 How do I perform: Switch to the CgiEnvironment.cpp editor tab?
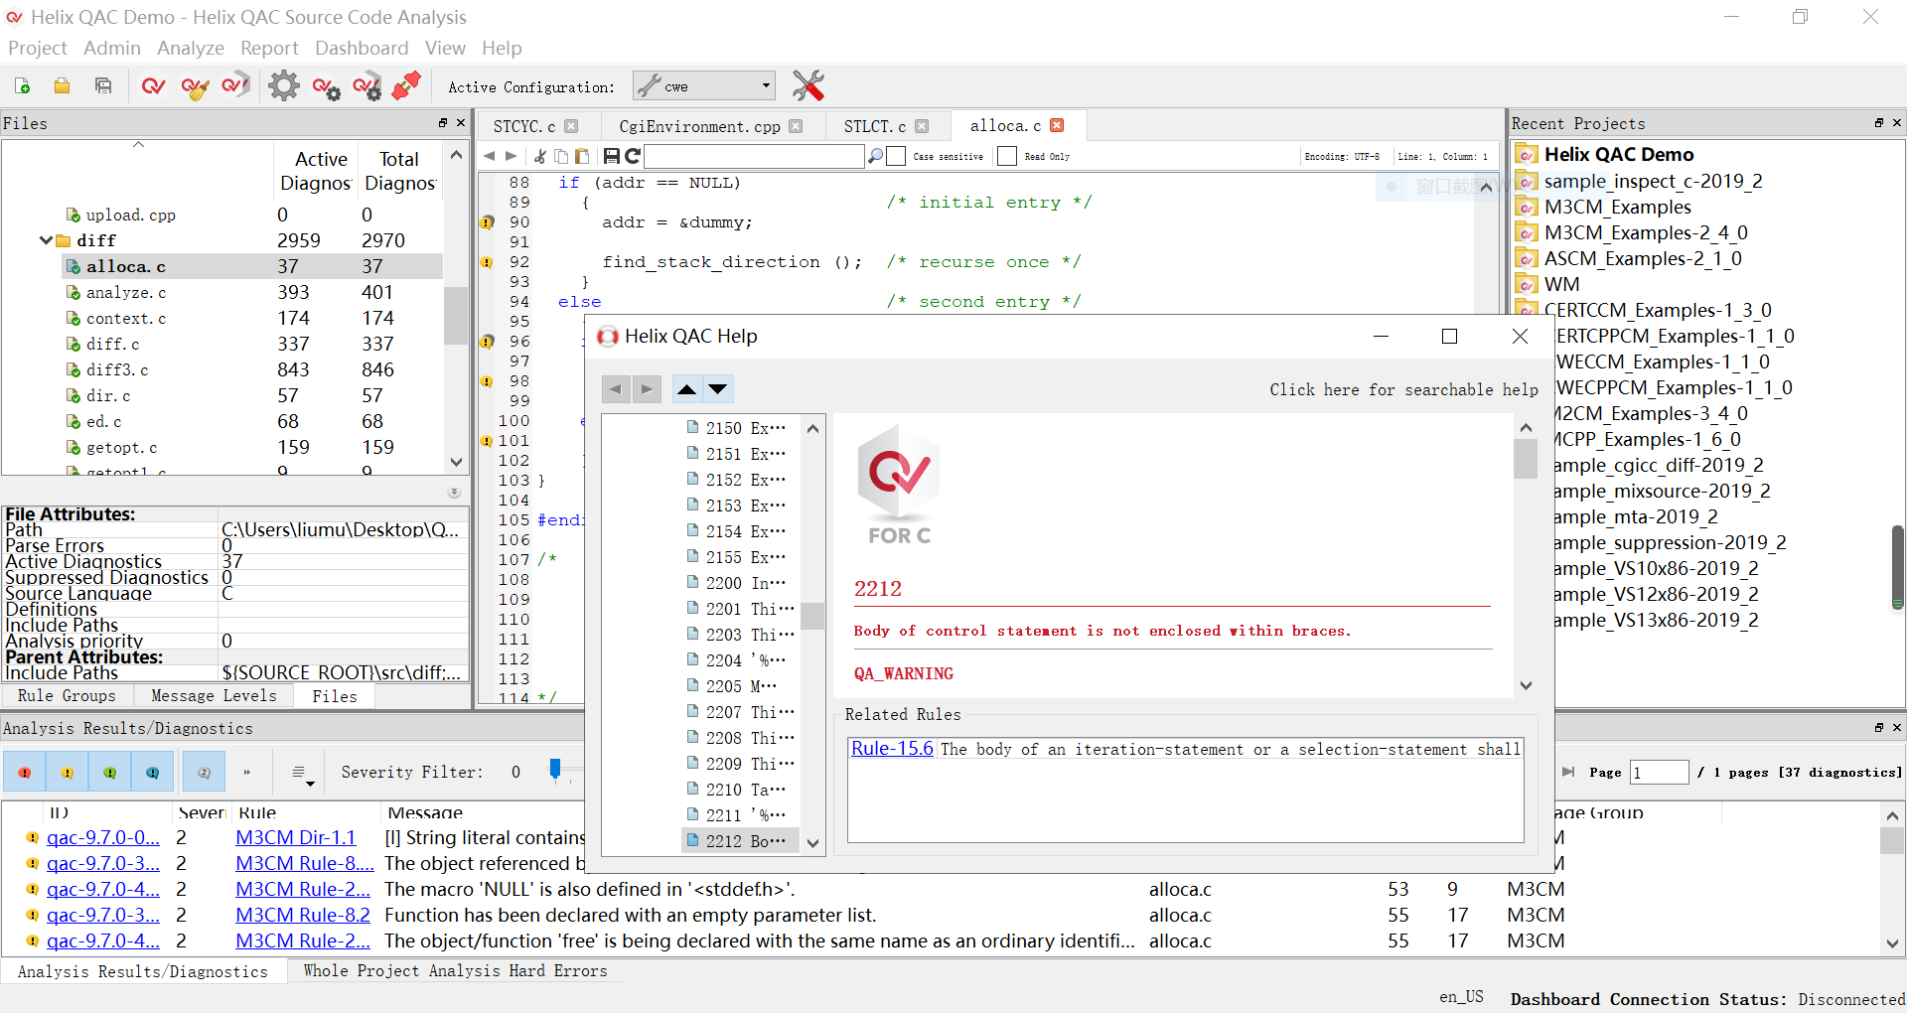699,126
